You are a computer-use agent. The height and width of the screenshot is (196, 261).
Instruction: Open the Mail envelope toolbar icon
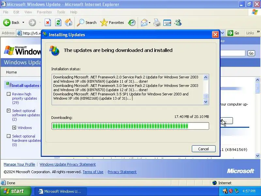144,23
